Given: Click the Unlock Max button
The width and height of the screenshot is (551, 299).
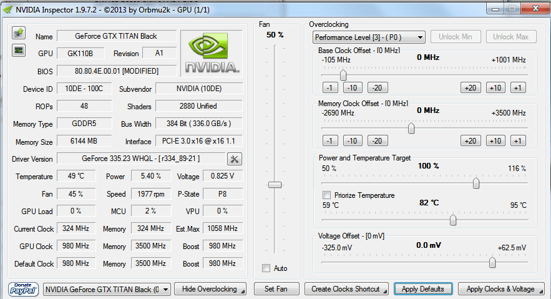Looking at the screenshot, I should click(511, 37).
